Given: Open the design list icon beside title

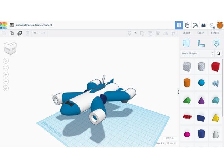Looking at the screenshot, I should tap(11, 25).
